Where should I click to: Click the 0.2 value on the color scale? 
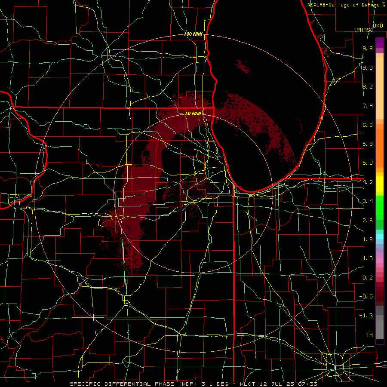coord(368,278)
